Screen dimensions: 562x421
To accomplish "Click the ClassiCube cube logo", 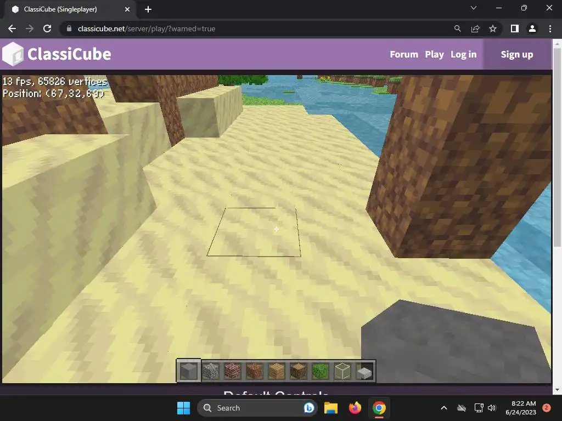I will (13, 54).
